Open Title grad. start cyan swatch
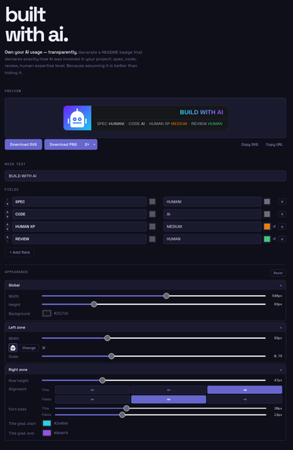293x450 pixels. click(x=47, y=424)
